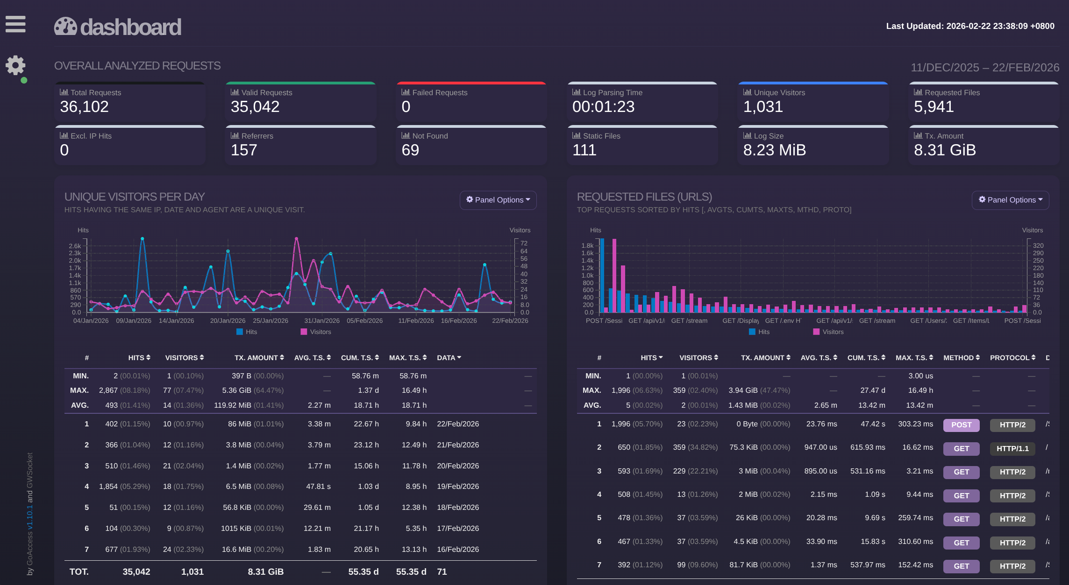Screen dimensions: 1069x585
Task: Sort visitors table by TX. AMOUNT column
Action: (x=259, y=358)
